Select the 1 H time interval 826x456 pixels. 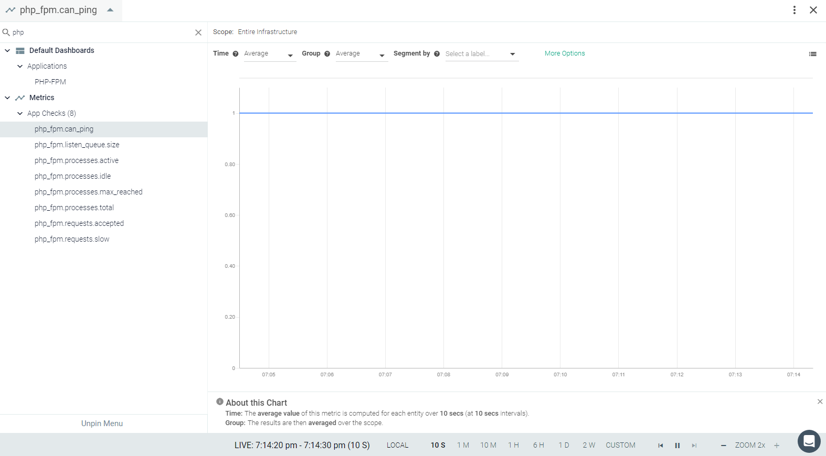click(513, 446)
